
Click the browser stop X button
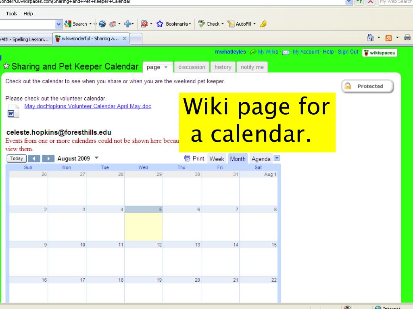(370, 2)
